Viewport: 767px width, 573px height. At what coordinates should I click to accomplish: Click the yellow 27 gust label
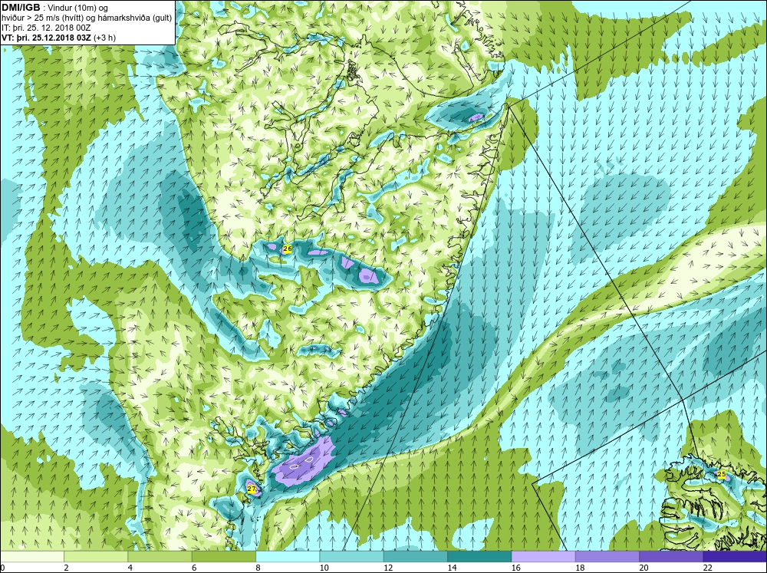(x=252, y=489)
